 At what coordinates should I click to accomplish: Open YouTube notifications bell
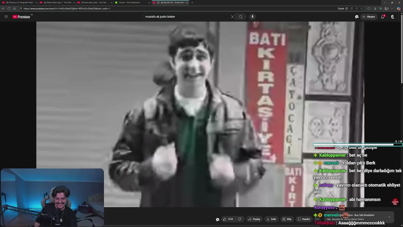pyautogui.click(x=383, y=17)
